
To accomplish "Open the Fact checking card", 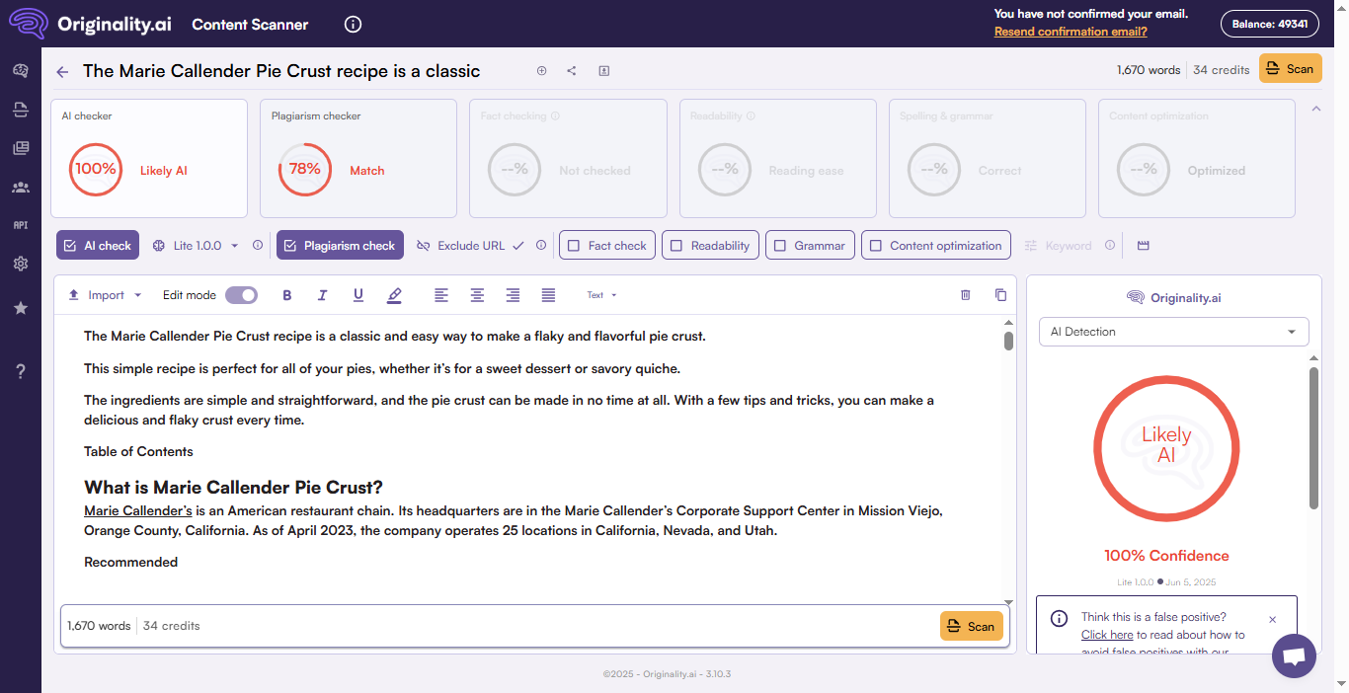I will coord(568,158).
